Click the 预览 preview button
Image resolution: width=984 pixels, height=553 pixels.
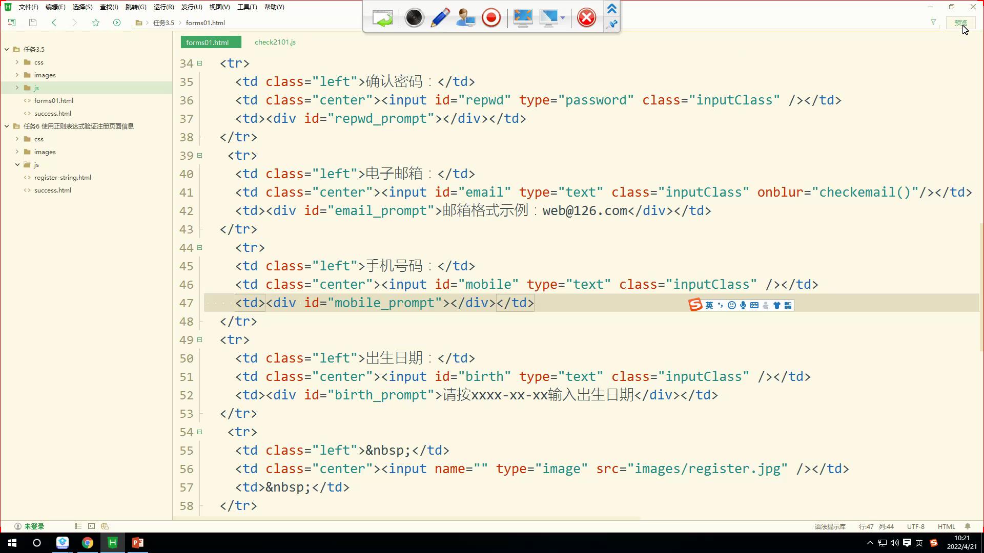[x=960, y=23]
